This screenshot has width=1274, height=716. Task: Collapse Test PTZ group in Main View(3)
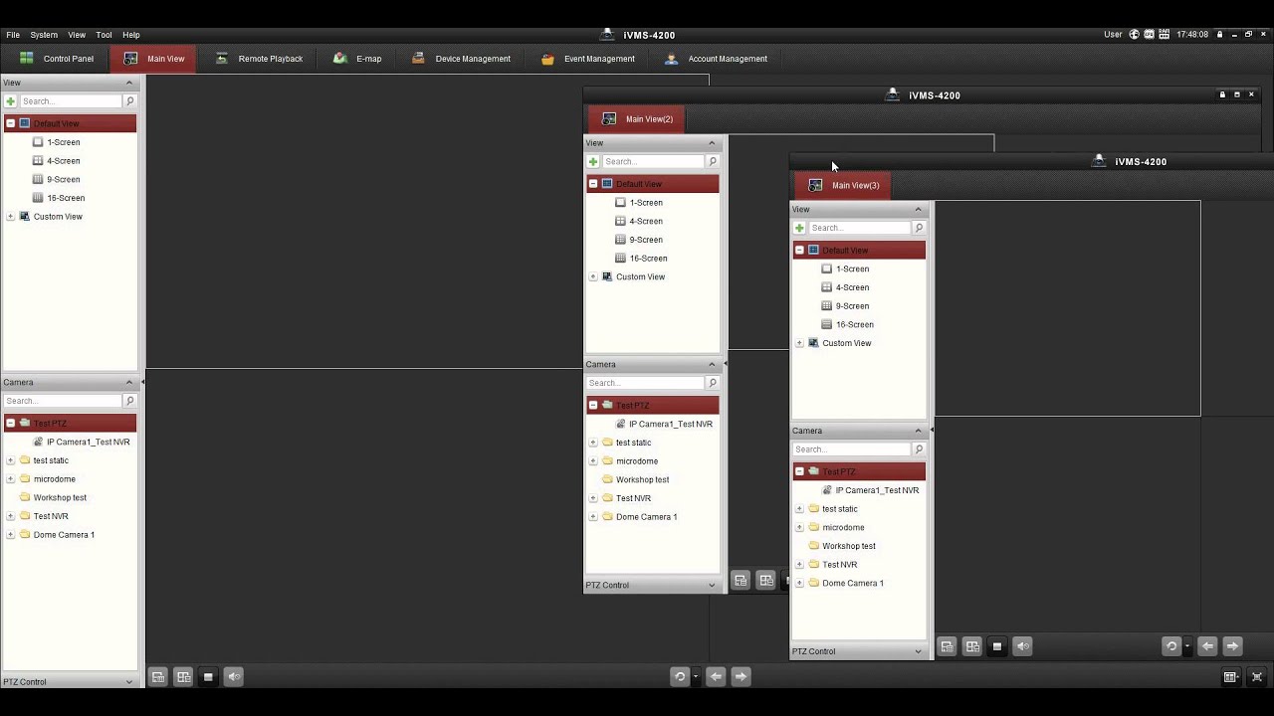[x=799, y=471]
